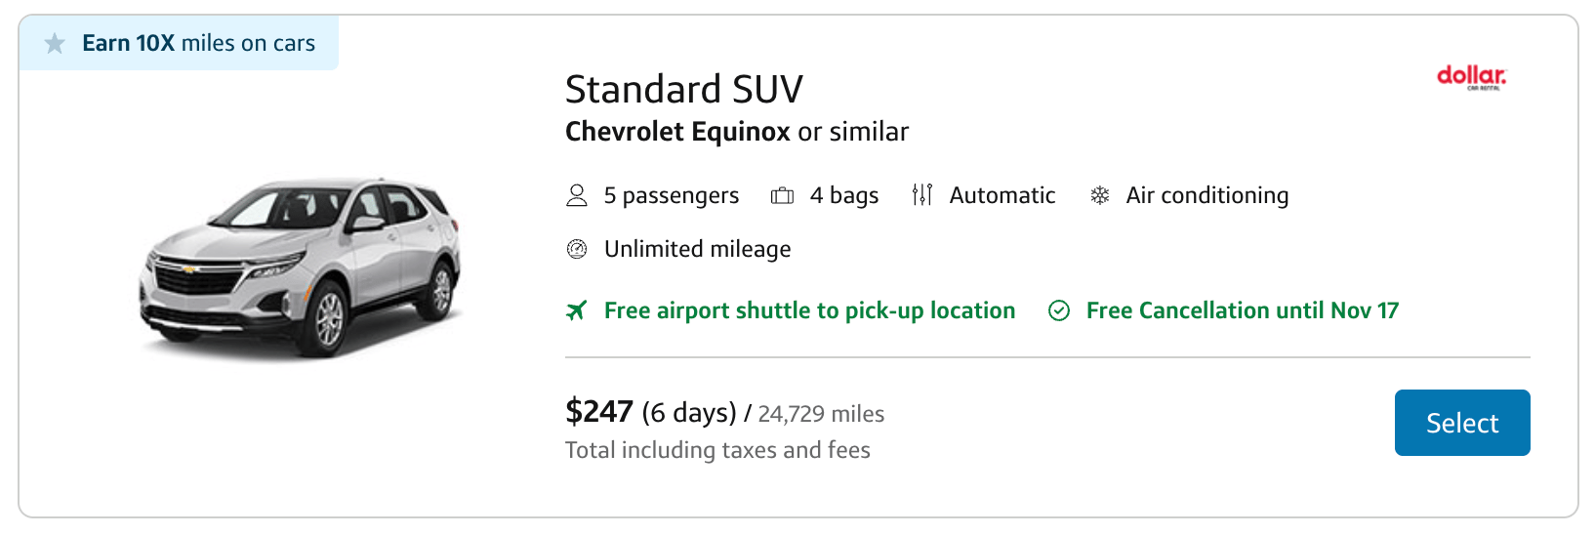Click the star icon in the miles badge
1595x535 pixels.
55,44
